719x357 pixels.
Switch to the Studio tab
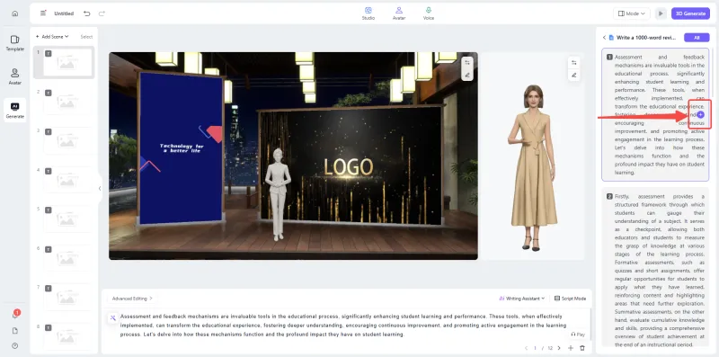click(368, 13)
